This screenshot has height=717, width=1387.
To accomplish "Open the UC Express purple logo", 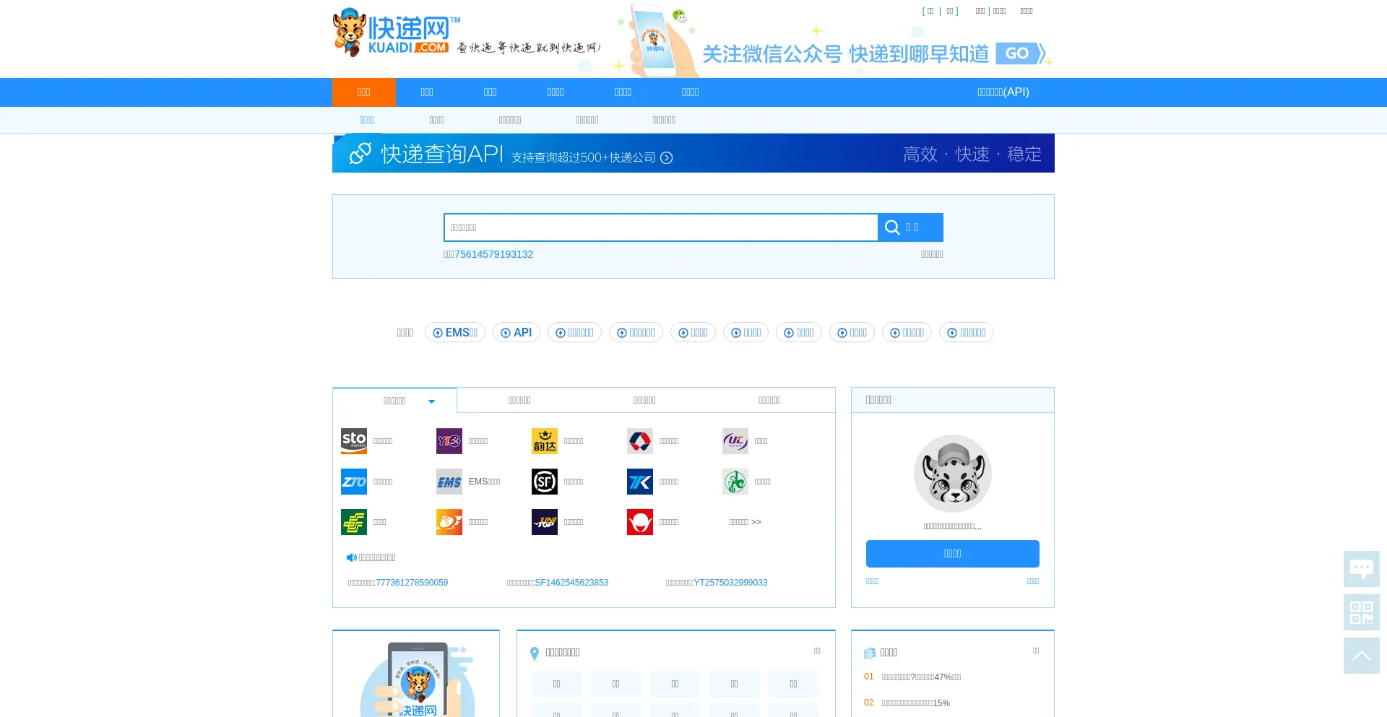I will (735, 441).
